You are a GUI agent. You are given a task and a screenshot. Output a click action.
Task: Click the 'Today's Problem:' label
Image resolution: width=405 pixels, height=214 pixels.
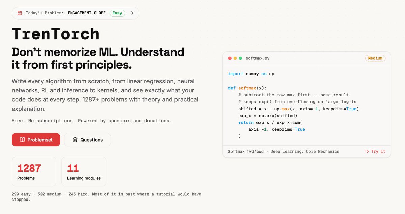click(44, 13)
